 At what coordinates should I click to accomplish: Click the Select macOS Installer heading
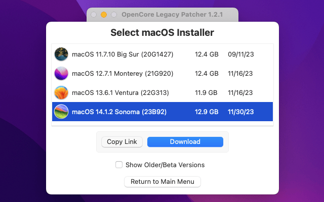coord(162,33)
